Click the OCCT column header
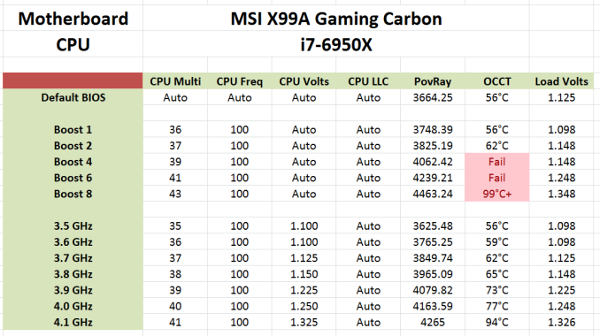Screen dimensions: 600x336 pos(496,81)
